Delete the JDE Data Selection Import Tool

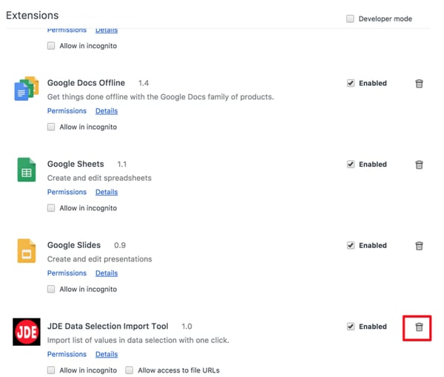point(419,327)
